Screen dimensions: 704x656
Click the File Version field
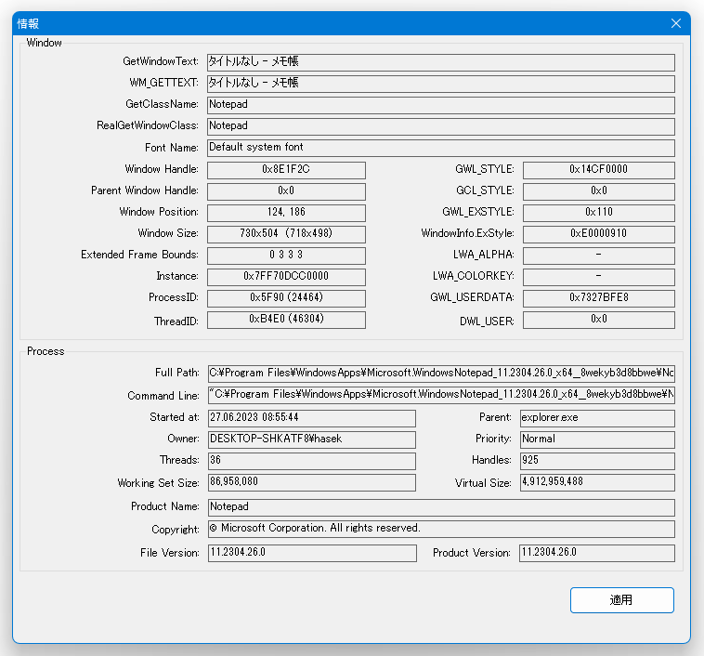coord(312,553)
